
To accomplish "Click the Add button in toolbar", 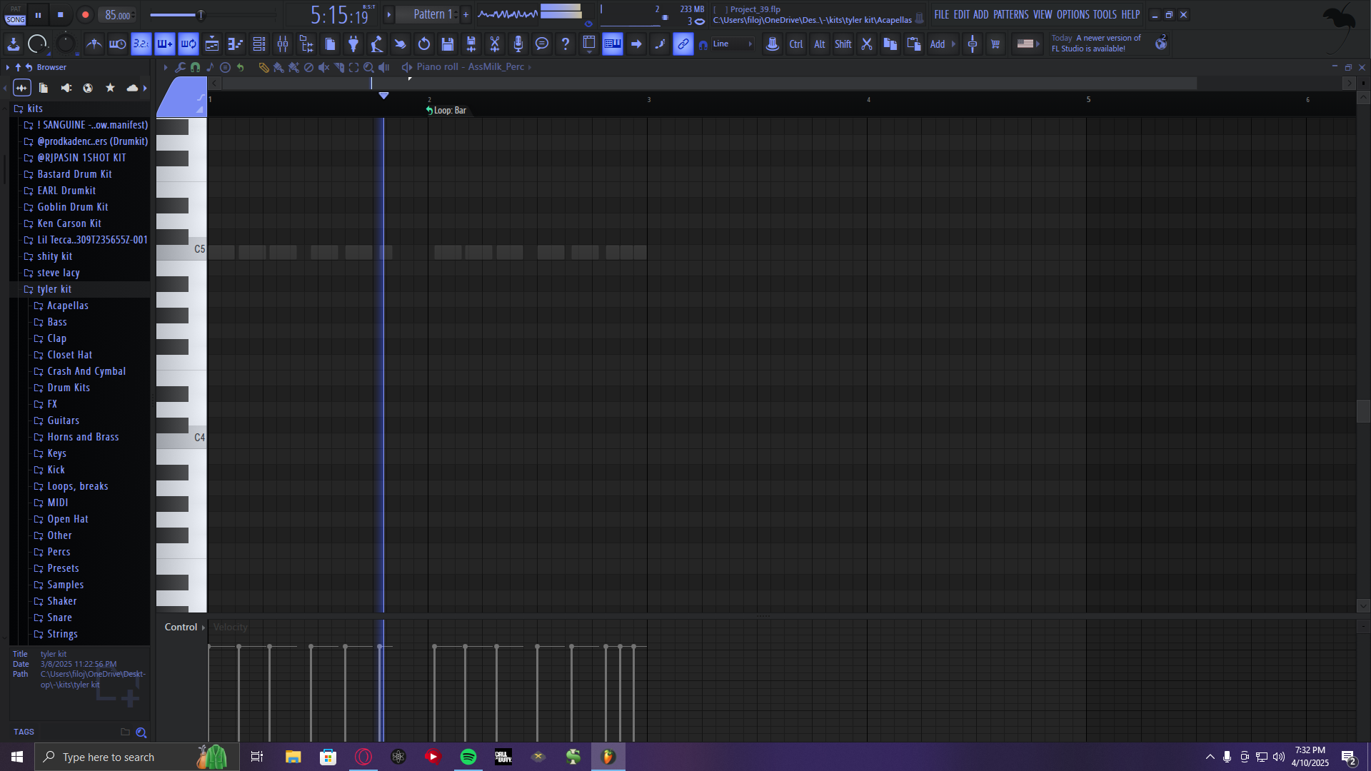I will point(937,44).
